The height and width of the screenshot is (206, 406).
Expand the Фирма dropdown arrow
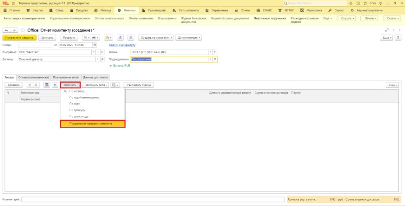[210, 52]
